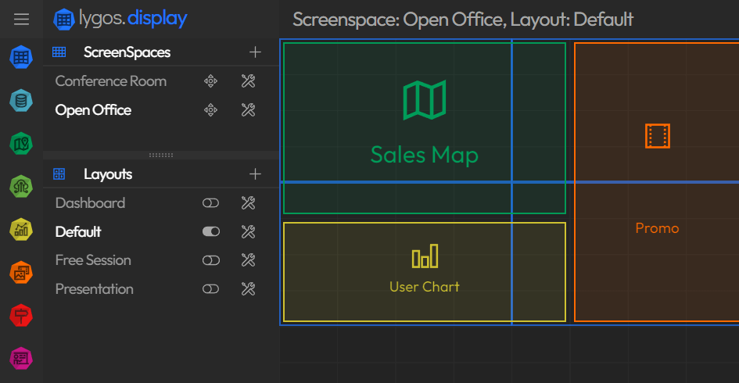739x383 pixels.
Task: Add a new ScreenSpace with plus
Action: (x=255, y=52)
